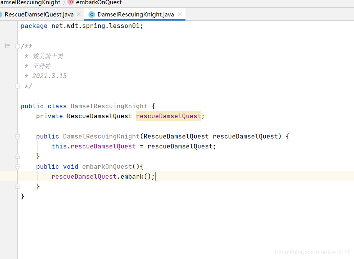
Task: Click the final closing brace of the class
Action: [22, 196]
